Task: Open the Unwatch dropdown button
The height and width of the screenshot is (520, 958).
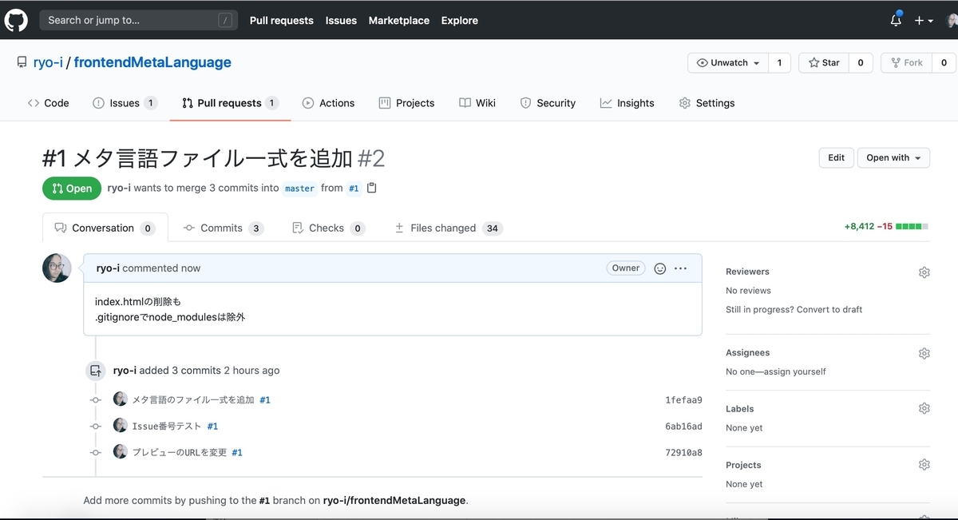Action: point(728,62)
